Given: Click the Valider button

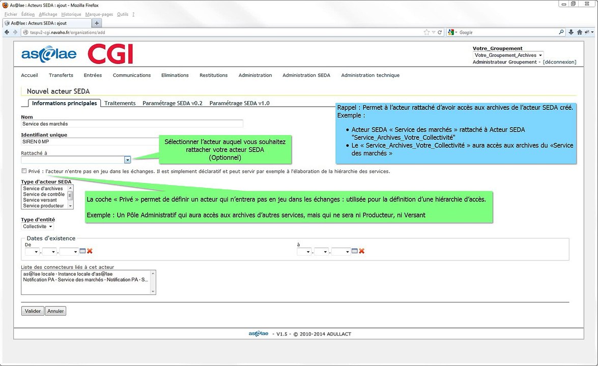Looking at the screenshot, I should 33,311.
